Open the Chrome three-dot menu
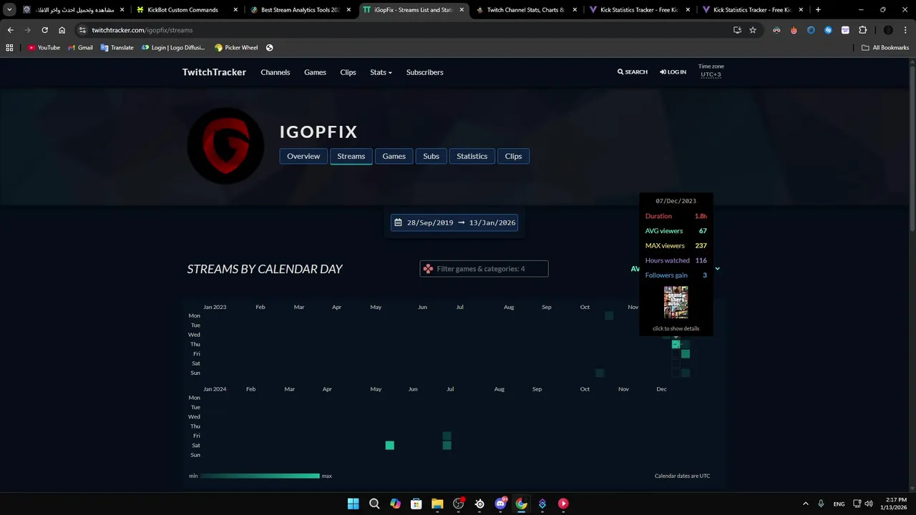Screen dimensions: 916x515 click(x=905, y=30)
